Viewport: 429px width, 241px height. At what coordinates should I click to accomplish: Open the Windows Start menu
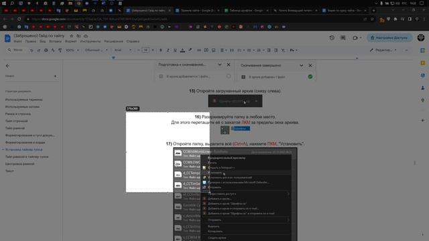[x=4, y=3]
